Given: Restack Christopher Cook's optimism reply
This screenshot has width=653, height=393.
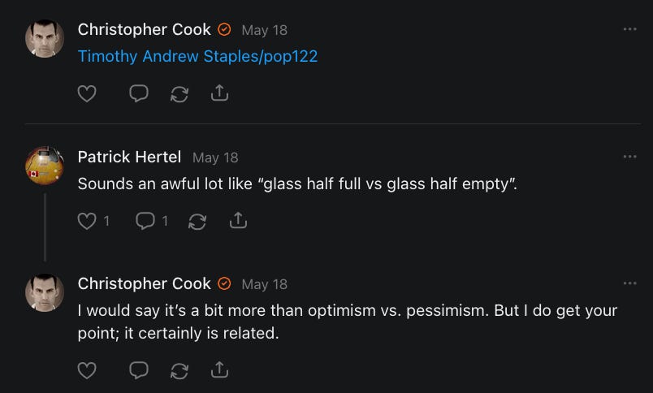Looking at the screenshot, I should pyautogui.click(x=179, y=370).
